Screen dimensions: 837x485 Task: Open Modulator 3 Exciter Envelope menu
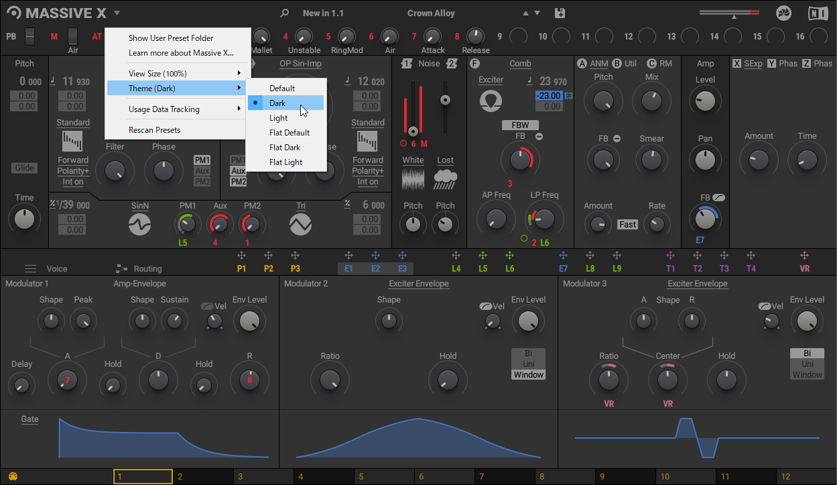698,284
